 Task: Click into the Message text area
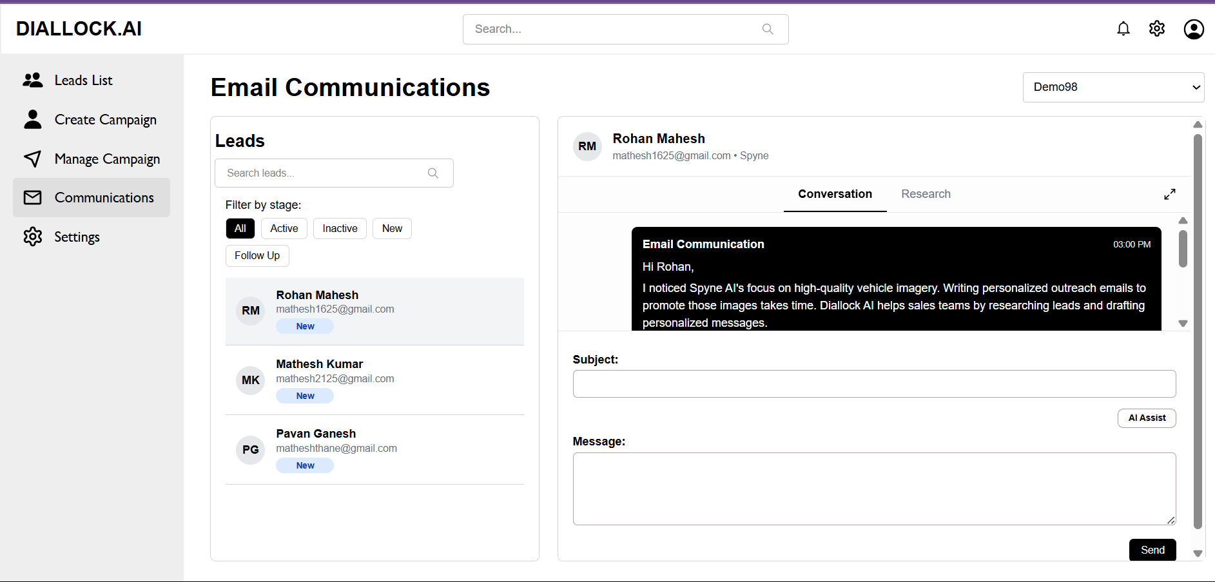pos(874,489)
